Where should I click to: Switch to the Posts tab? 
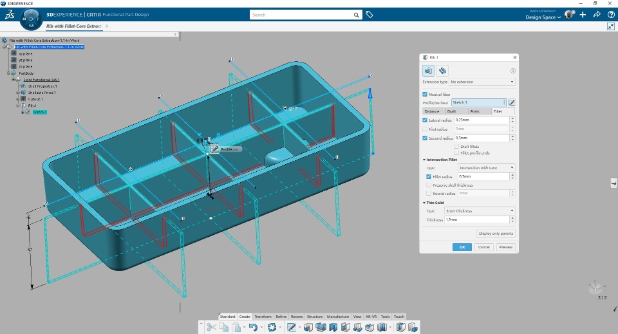click(480, 111)
